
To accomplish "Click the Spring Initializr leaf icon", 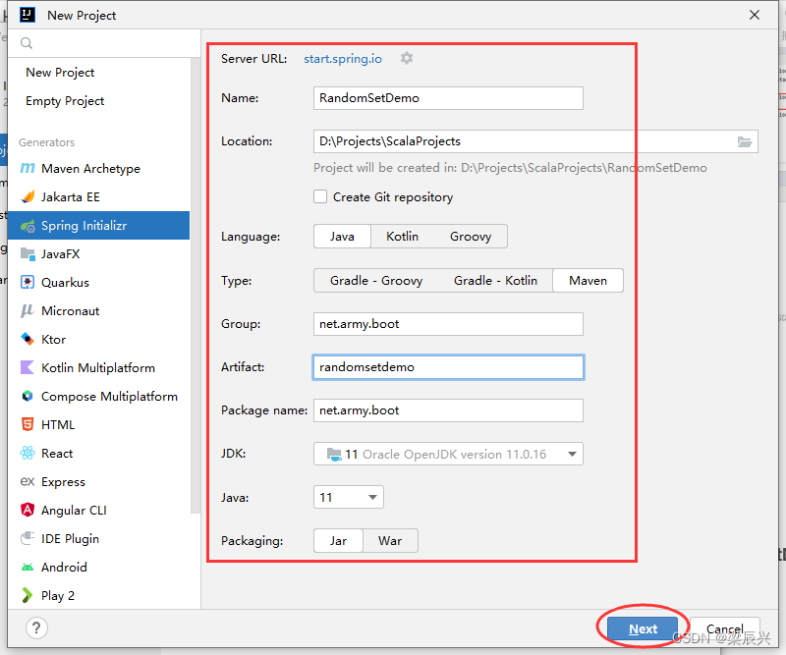I will coord(28,226).
